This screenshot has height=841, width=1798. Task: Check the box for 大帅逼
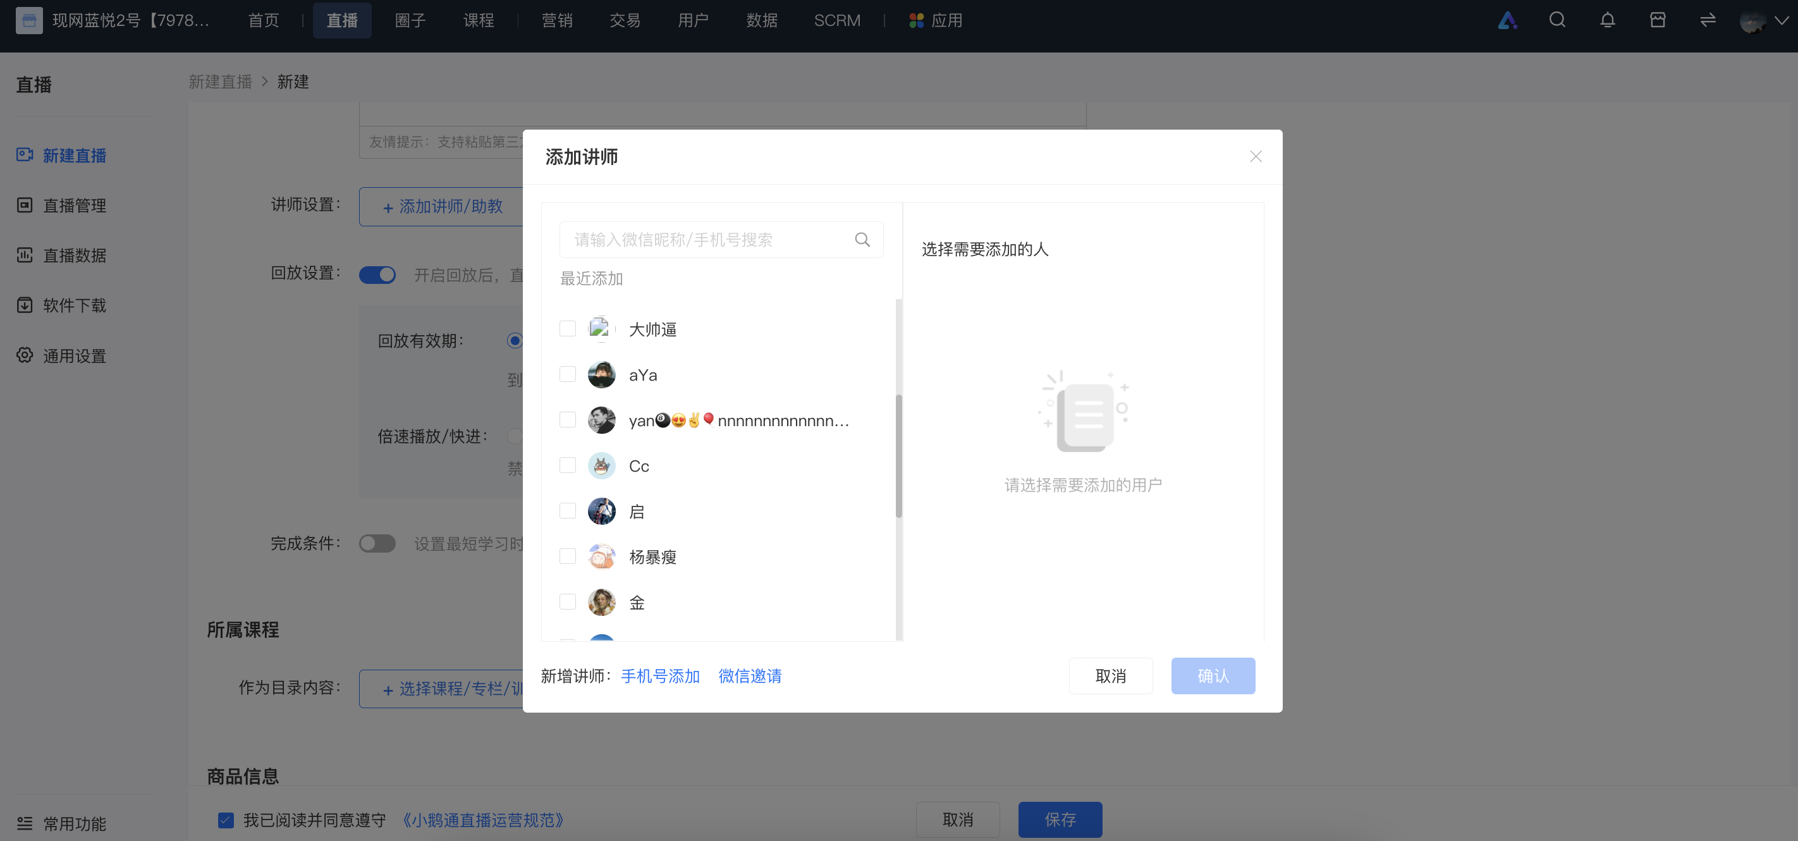click(568, 329)
